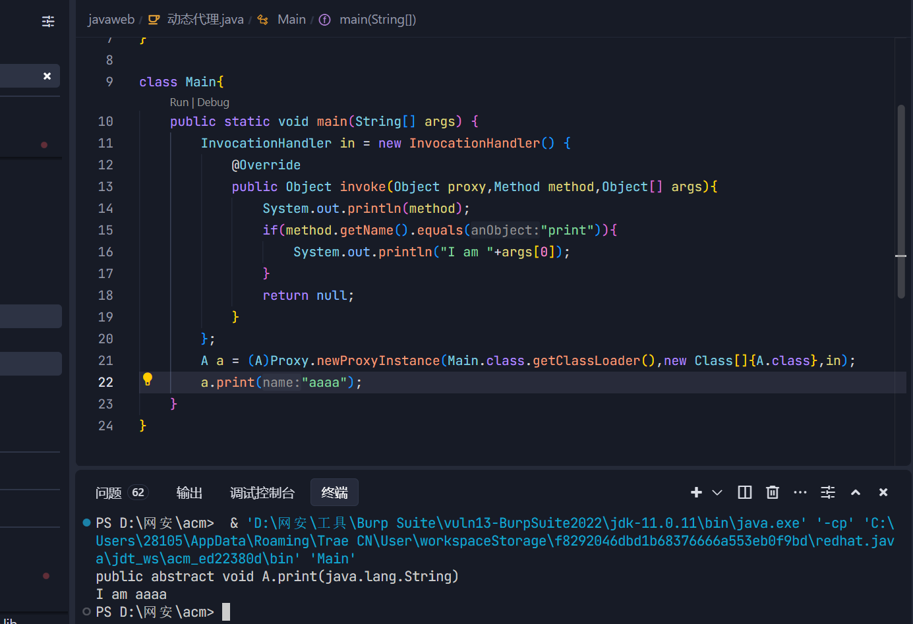Screen dimensions: 913x624
Task: Open the main(String[]) method breadcrumb
Action: pyautogui.click(x=378, y=19)
